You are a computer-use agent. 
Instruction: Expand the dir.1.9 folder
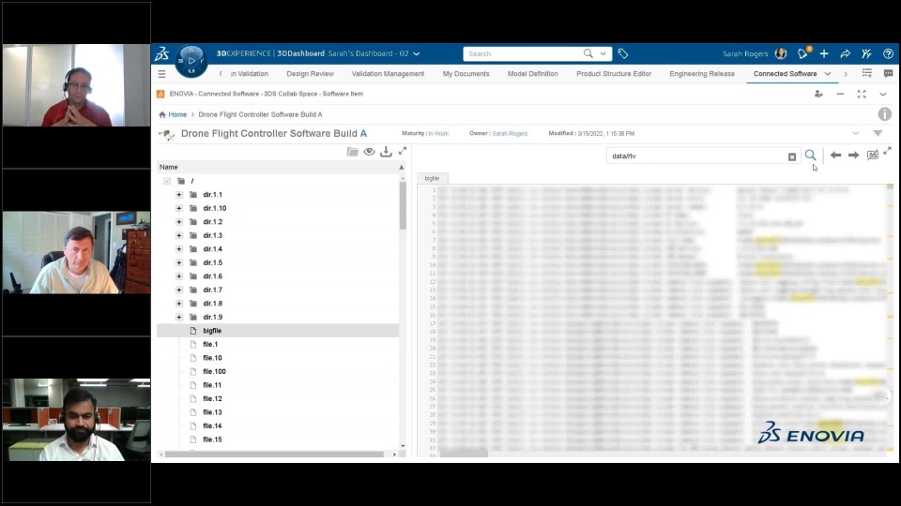tap(179, 318)
